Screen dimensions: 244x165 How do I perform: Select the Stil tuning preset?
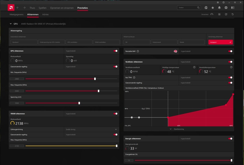(x=137, y=42)
